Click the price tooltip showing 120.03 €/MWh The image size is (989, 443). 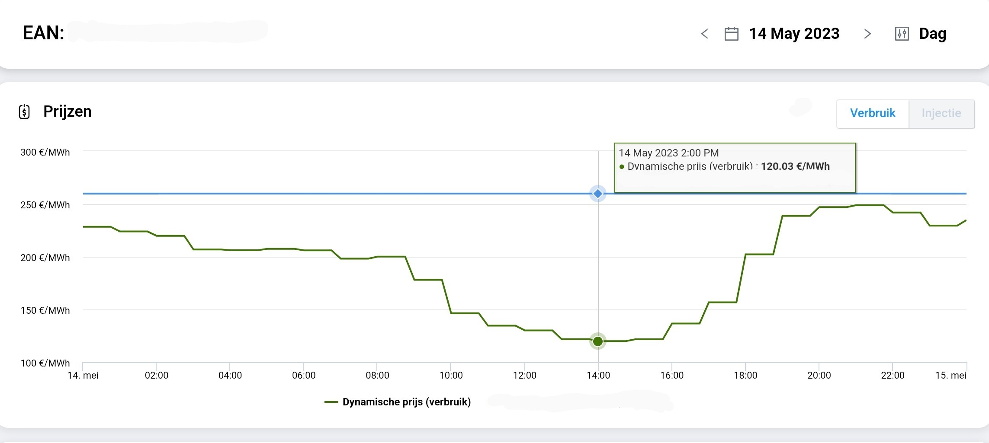(734, 167)
